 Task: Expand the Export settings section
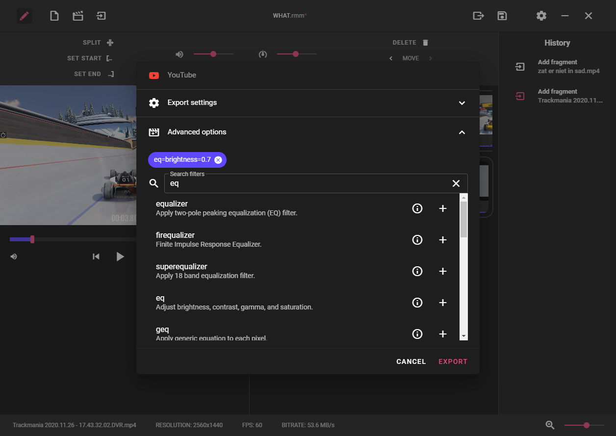click(308, 103)
